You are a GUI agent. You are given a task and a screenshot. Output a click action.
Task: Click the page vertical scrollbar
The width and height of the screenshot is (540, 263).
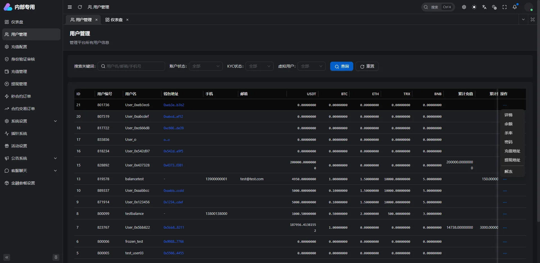tap(538, 113)
